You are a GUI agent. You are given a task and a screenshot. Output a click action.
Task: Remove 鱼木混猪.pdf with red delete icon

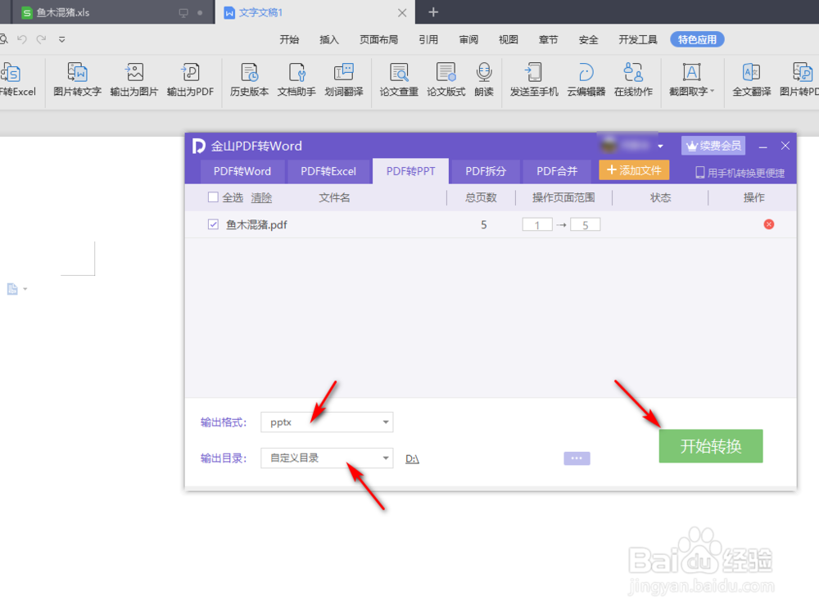pos(769,224)
